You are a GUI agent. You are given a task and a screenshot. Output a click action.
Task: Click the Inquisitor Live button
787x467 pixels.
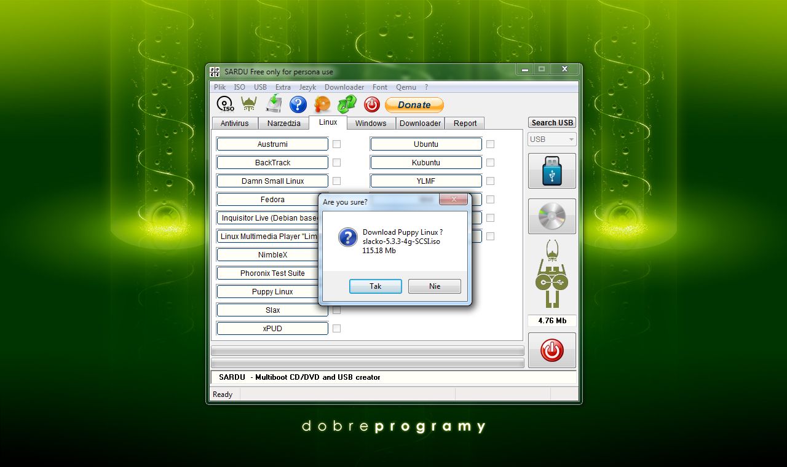point(268,218)
